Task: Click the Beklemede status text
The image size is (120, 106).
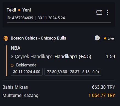Action: pyautogui.click(x=26, y=65)
